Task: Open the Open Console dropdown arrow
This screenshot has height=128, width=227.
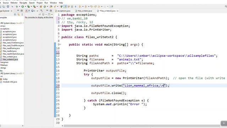Action: click(52, 15)
